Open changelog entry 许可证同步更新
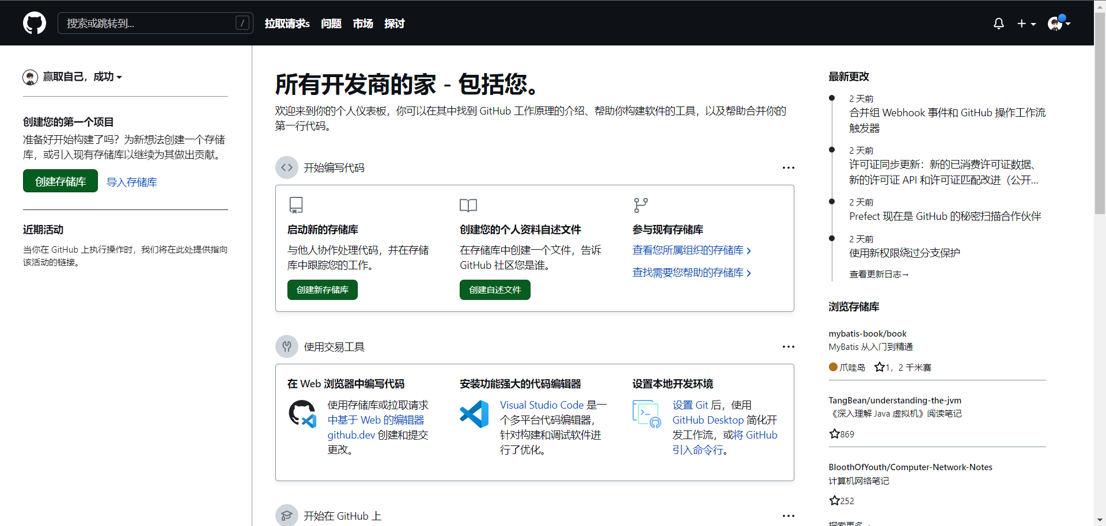Screen dimensions: 1106x526 [x=944, y=172]
